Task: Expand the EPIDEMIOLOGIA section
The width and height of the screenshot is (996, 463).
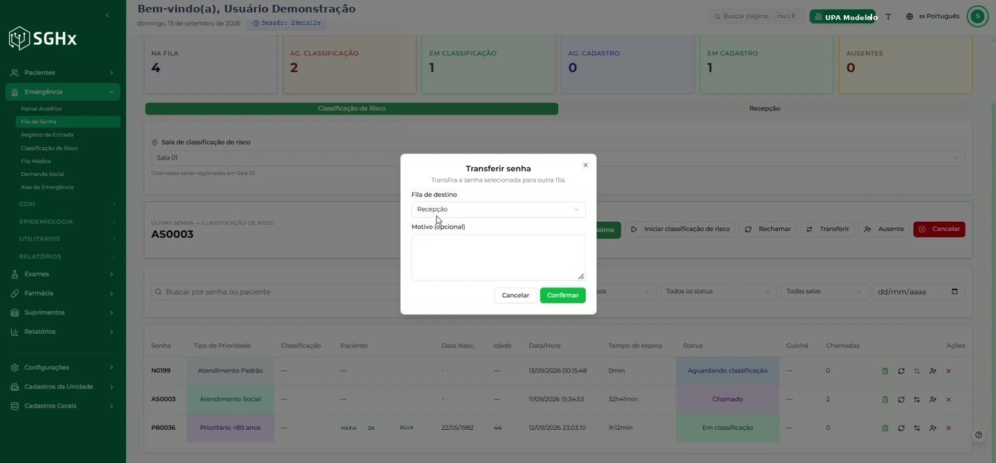Action: pos(67,222)
